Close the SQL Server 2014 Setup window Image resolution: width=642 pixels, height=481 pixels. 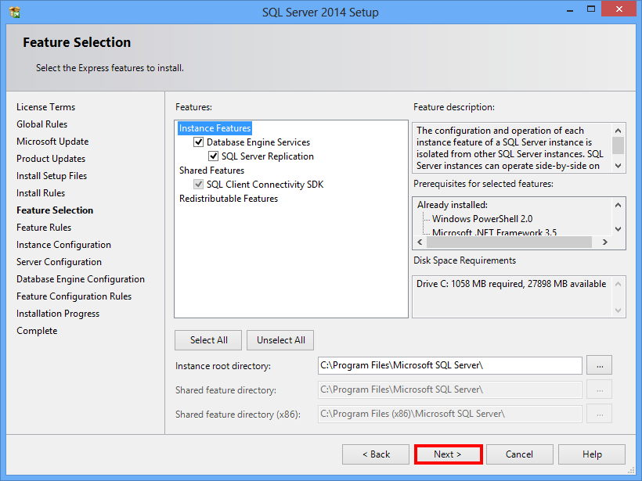point(619,9)
